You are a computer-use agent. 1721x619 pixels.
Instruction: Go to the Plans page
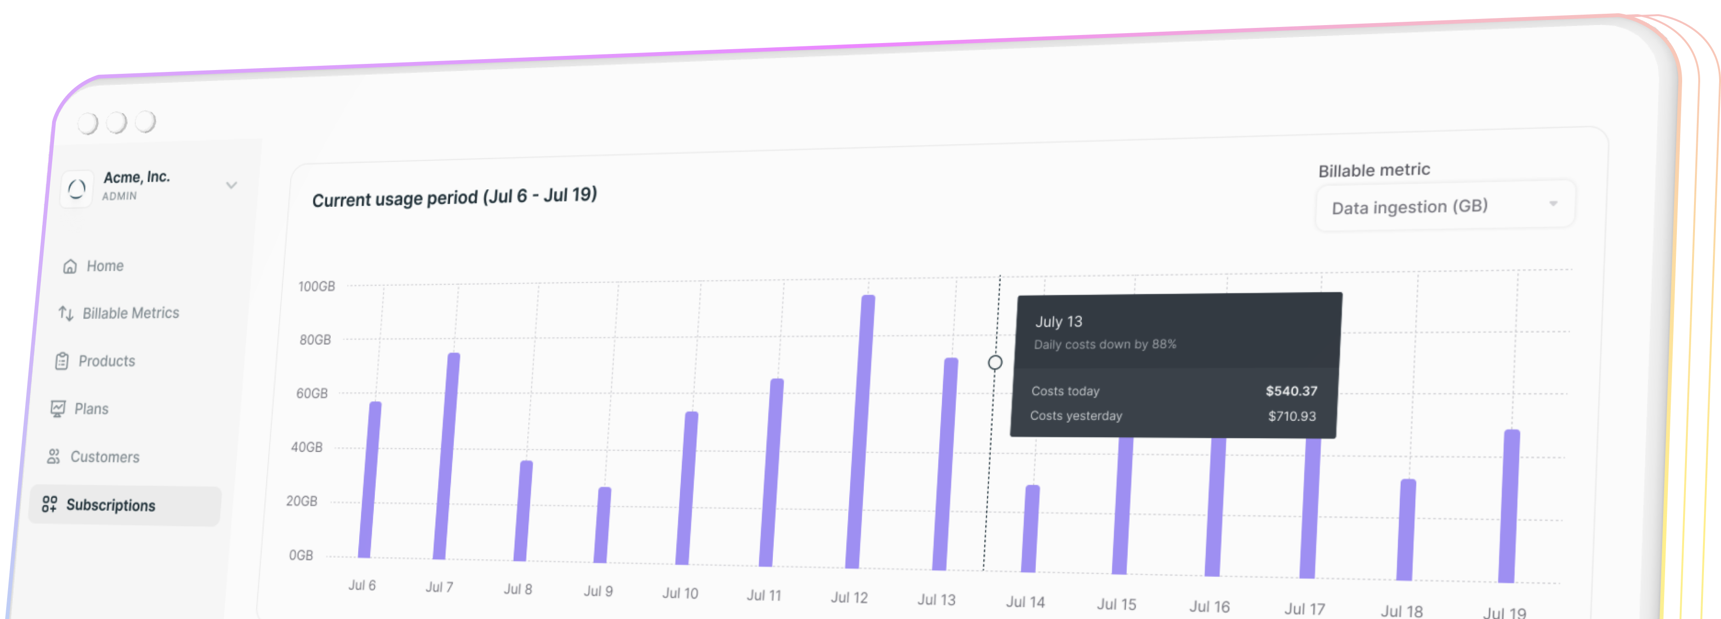click(x=93, y=408)
